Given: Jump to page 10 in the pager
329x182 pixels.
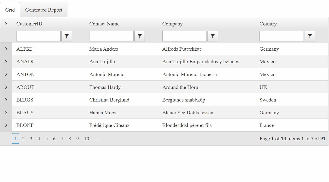Looking at the screenshot, I should click(87, 138).
